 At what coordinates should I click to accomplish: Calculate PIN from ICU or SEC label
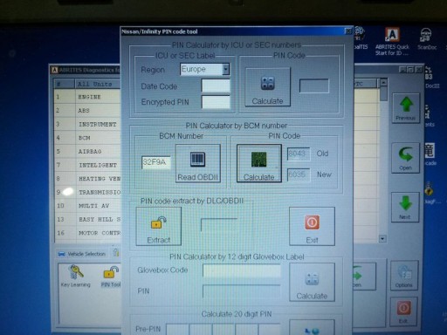(x=268, y=86)
